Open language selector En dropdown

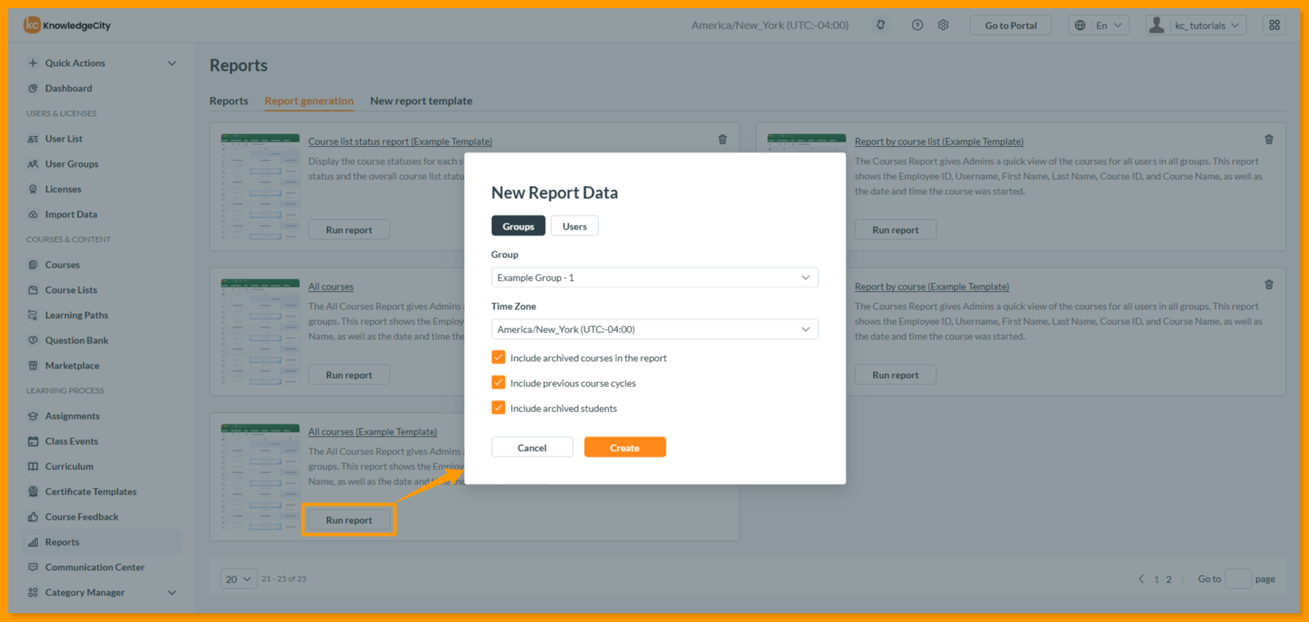point(1098,25)
